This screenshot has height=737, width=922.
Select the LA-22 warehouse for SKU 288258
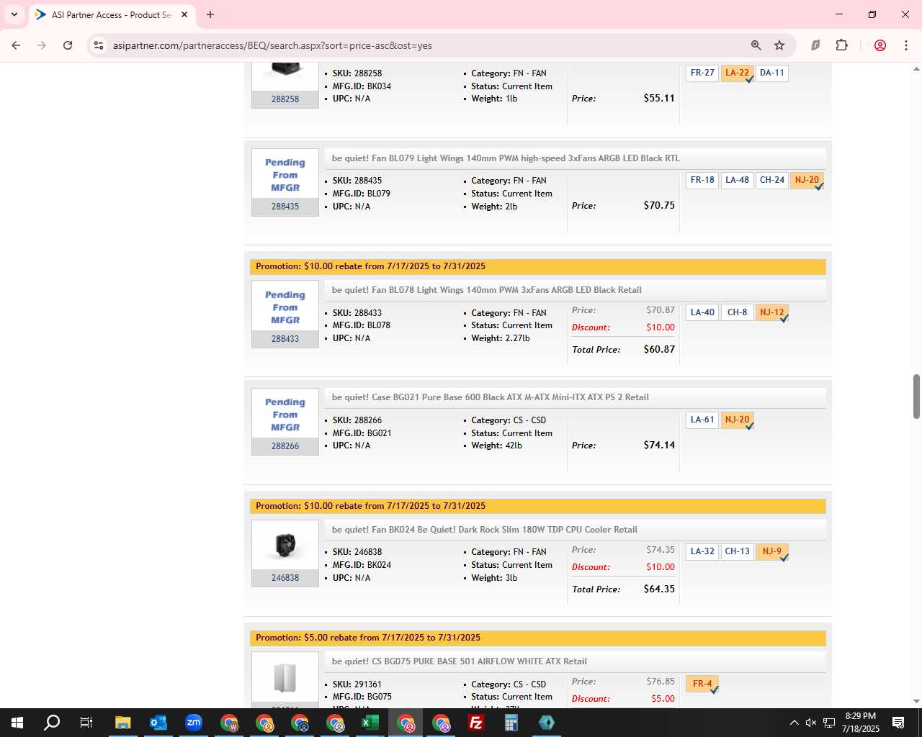[737, 73]
